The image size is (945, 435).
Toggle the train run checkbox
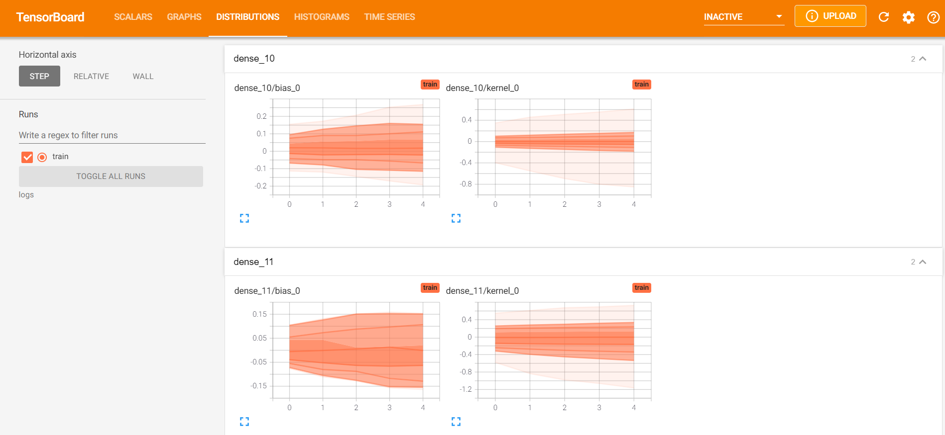27,157
